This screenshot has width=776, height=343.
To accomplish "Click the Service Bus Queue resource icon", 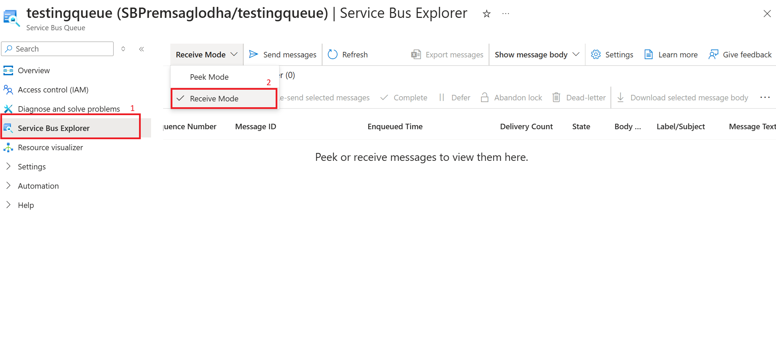I will click(x=11, y=18).
